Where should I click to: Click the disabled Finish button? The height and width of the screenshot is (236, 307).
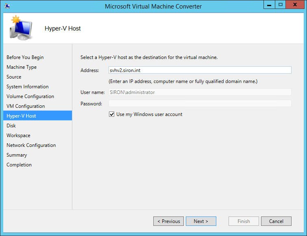[244, 221]
